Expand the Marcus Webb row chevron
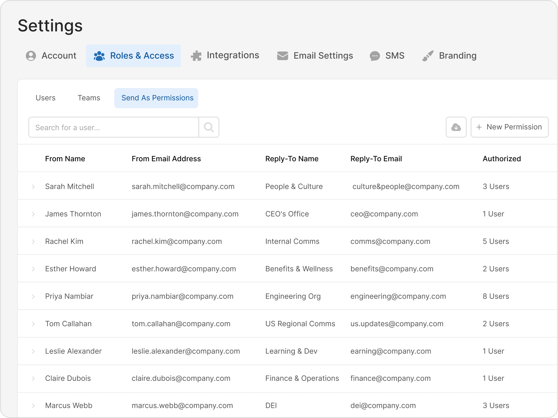The image size is (558, 418). [33, 406]
